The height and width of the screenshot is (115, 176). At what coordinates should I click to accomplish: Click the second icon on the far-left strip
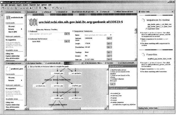coord(2,16)
